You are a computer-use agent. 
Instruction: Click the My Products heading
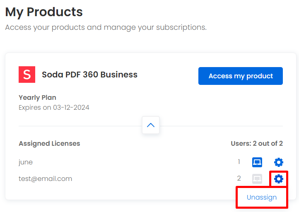click(x=44, y=12)
